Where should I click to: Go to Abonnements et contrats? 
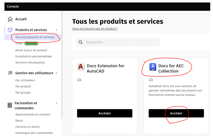[33, 114]
